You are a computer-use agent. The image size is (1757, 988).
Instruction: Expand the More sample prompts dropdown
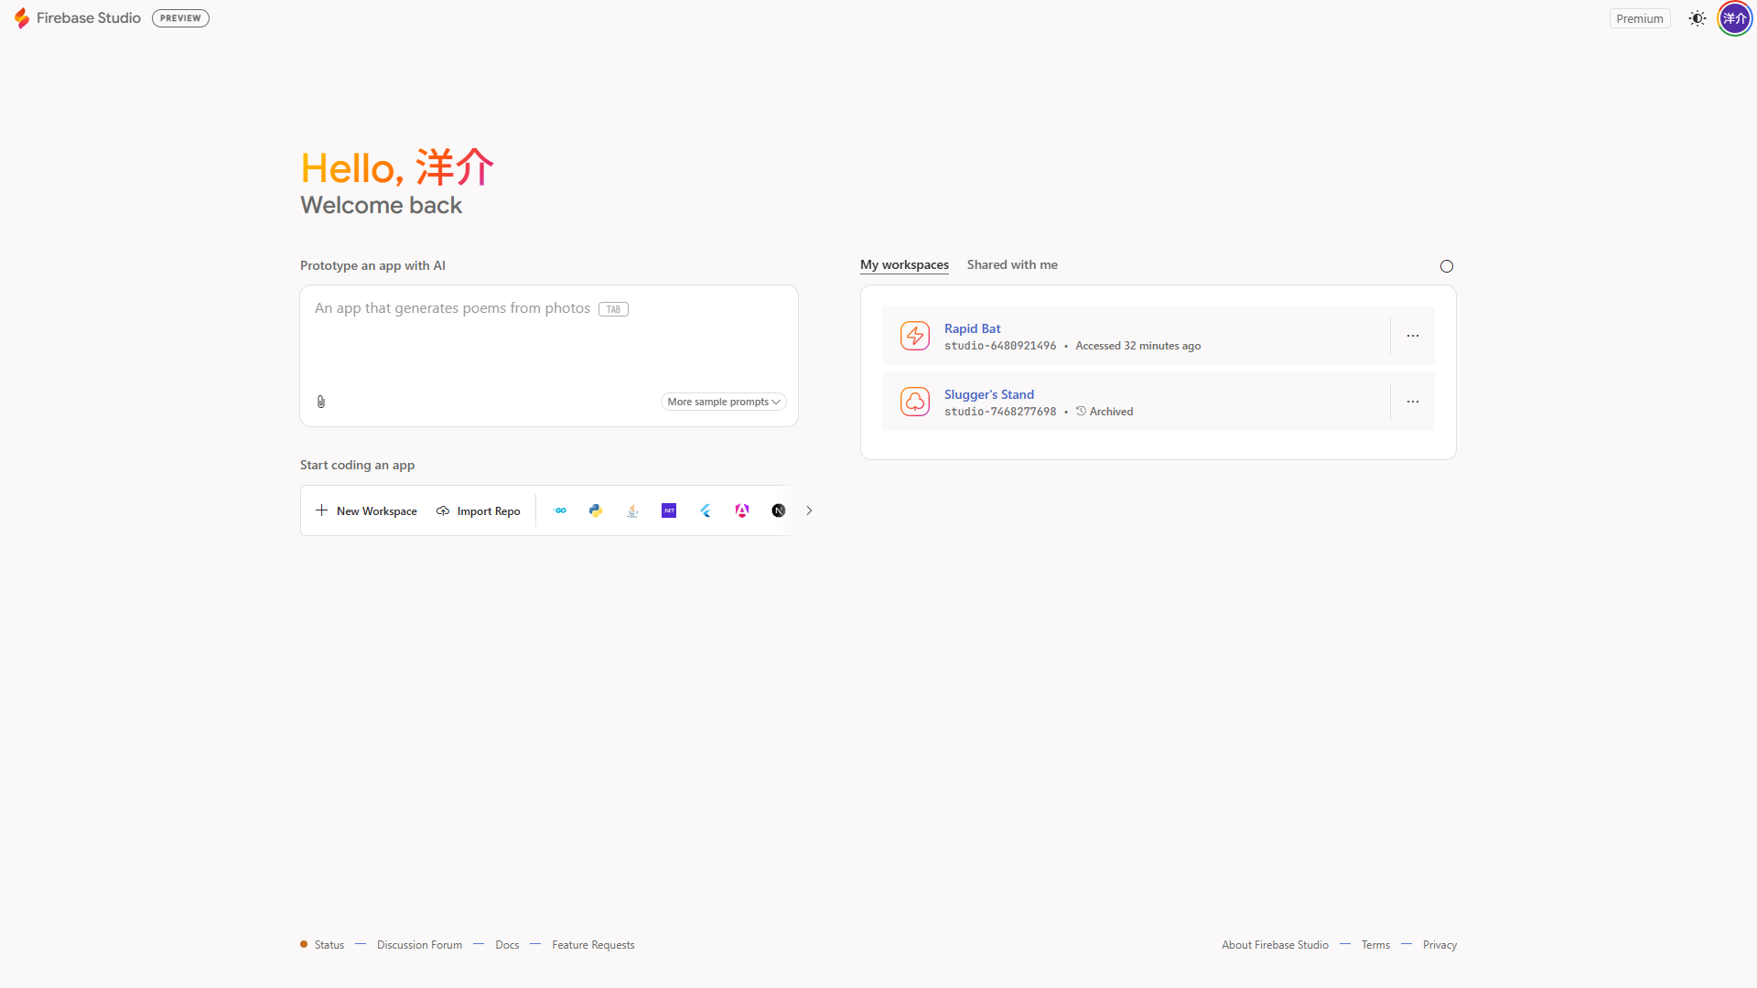coord(722,402)
